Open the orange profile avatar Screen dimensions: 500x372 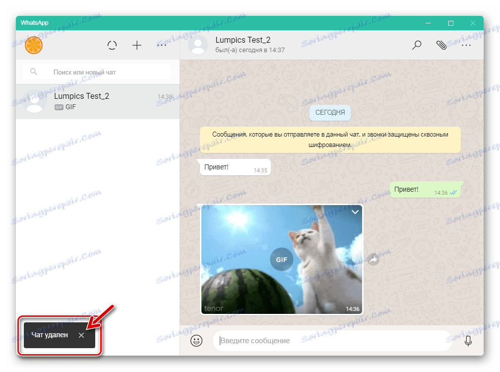pos(34,45)
